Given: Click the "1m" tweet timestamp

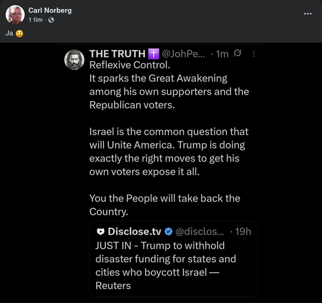Looking at the screenshot, I should tap(222, 54).
